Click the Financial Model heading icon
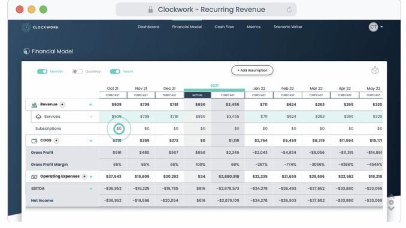 pyautogui.click(x=26, y=51)
